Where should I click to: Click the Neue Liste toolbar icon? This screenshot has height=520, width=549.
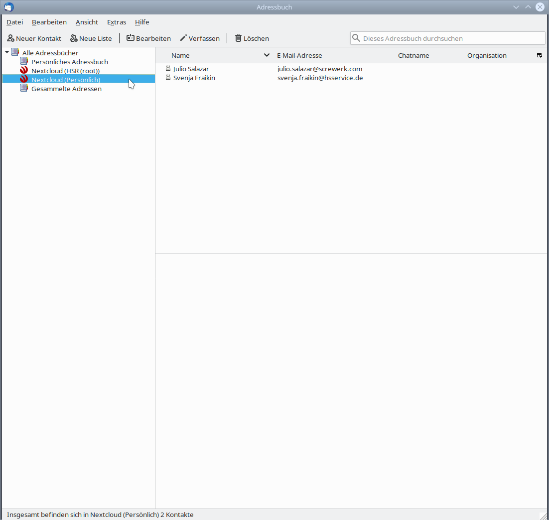(74, 38)
